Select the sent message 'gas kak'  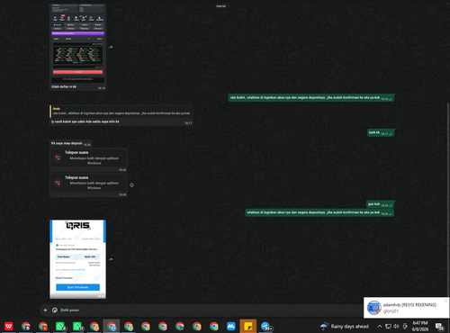click(x=380, y=204)
